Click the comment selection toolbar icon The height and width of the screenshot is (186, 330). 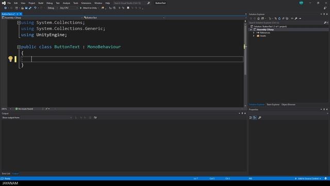click(119, 8)
